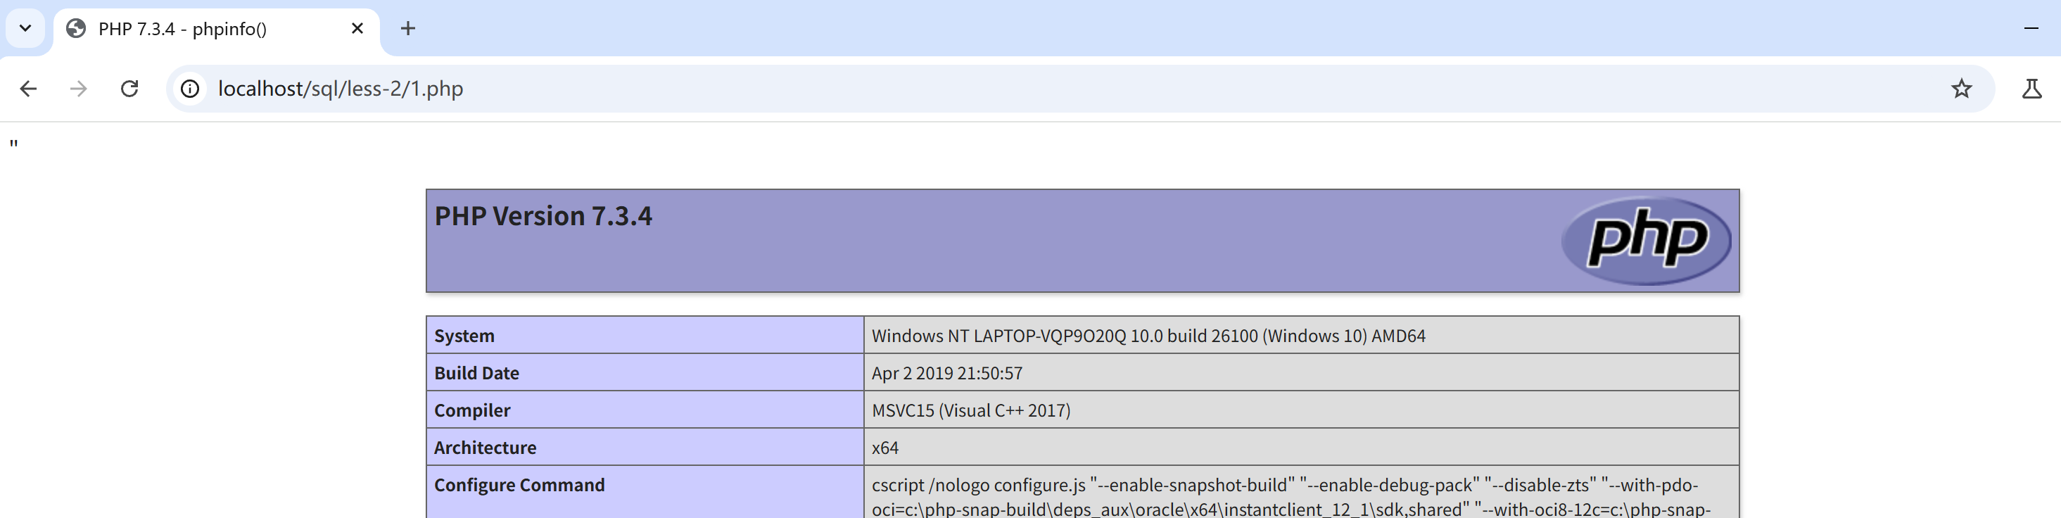Image resolution: width=2061 pixels, height=518 pixels.
Task: Open Chrome Labs flask icon
Action: click(x=2031, y=89)
